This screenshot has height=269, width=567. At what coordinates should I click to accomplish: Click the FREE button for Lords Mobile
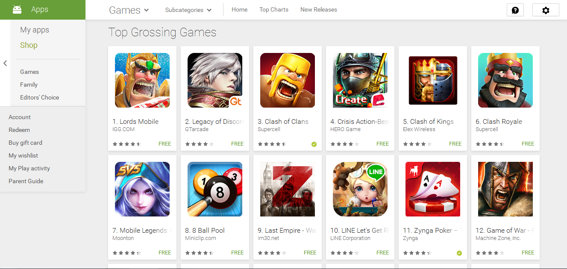point(165,144)
